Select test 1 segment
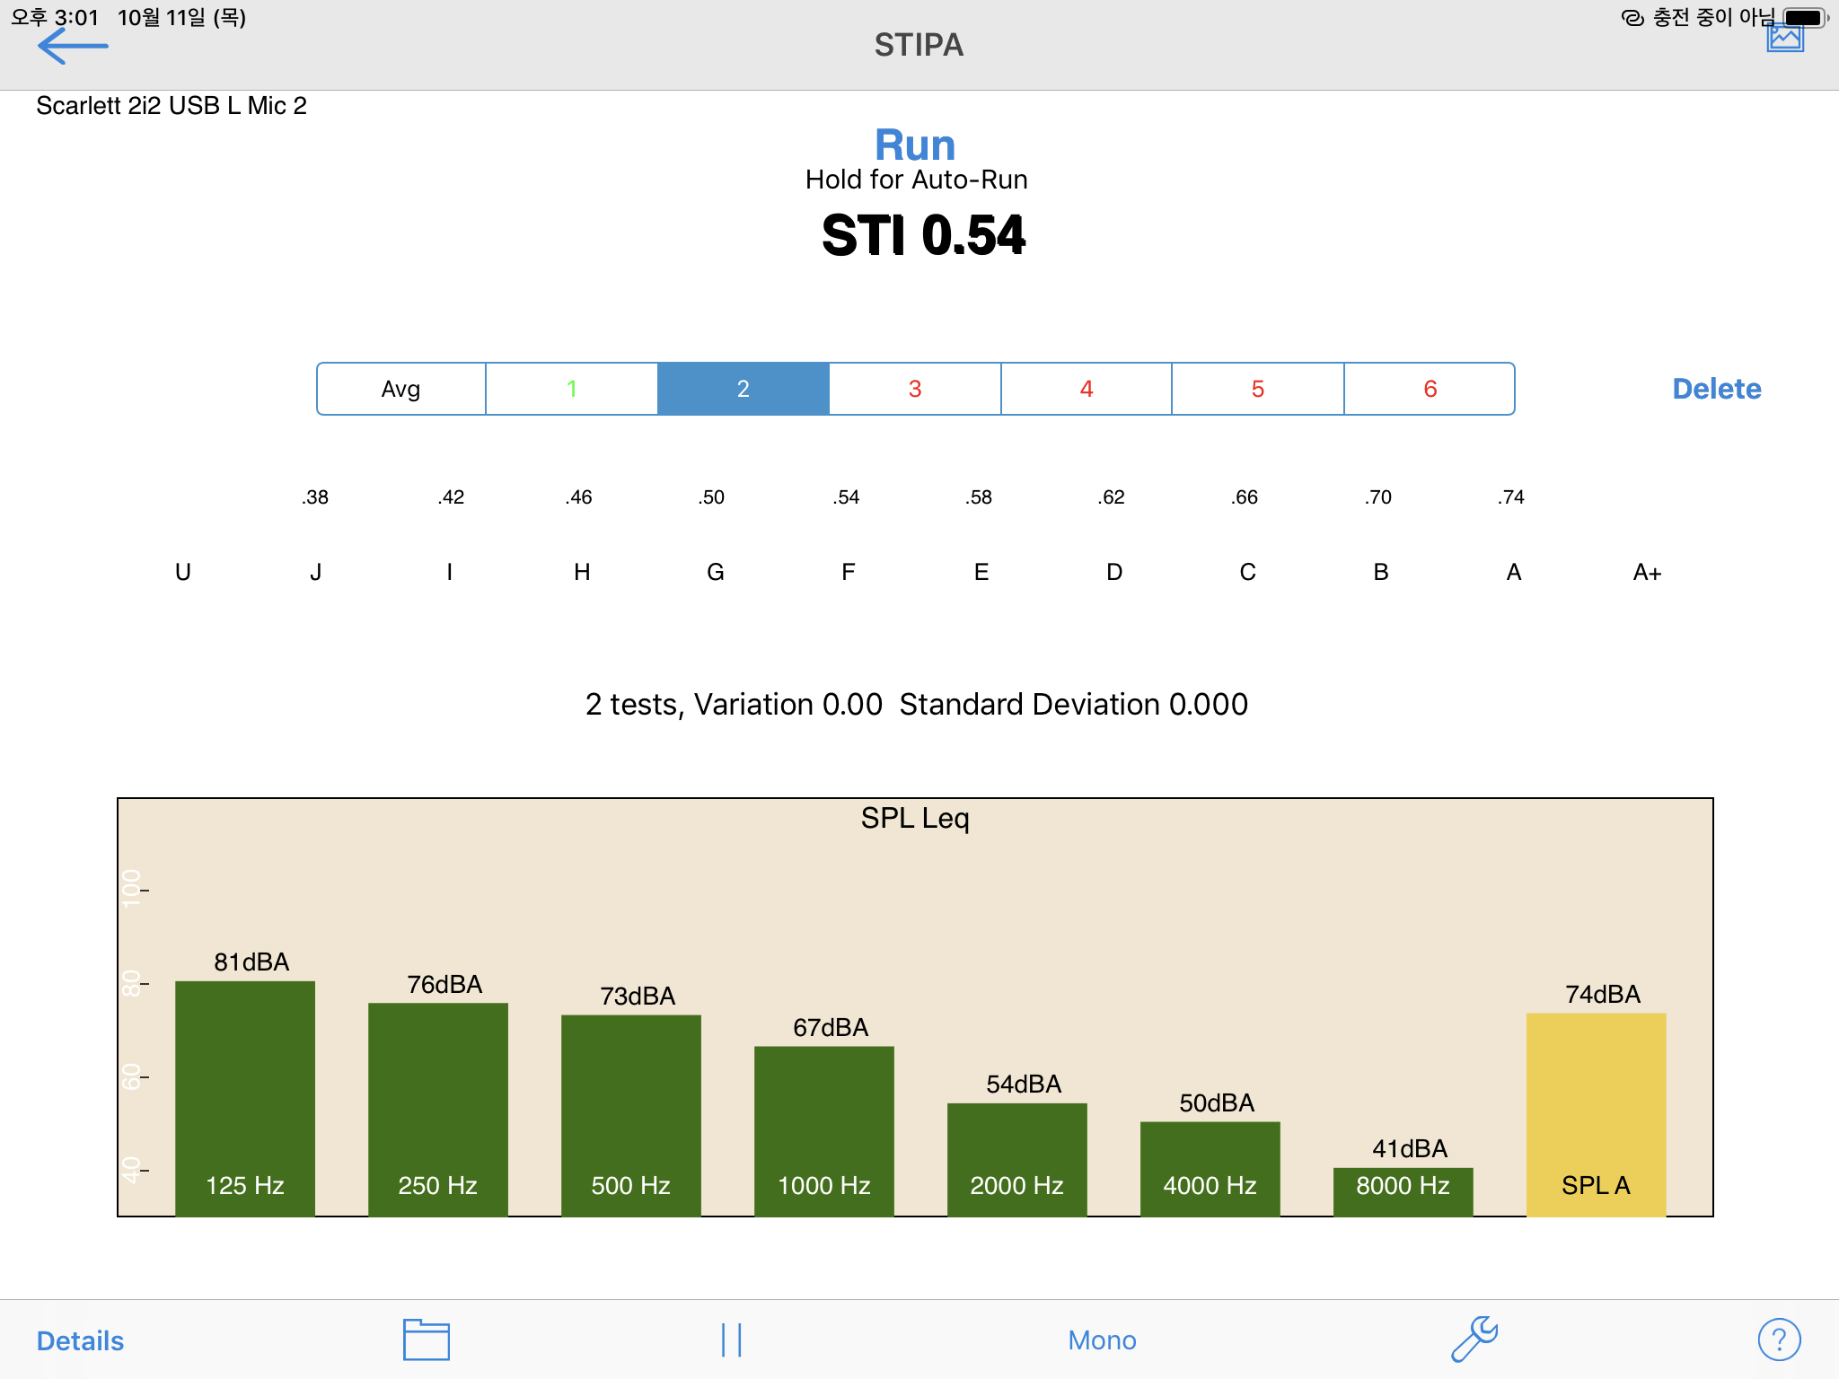 (572, 389)
